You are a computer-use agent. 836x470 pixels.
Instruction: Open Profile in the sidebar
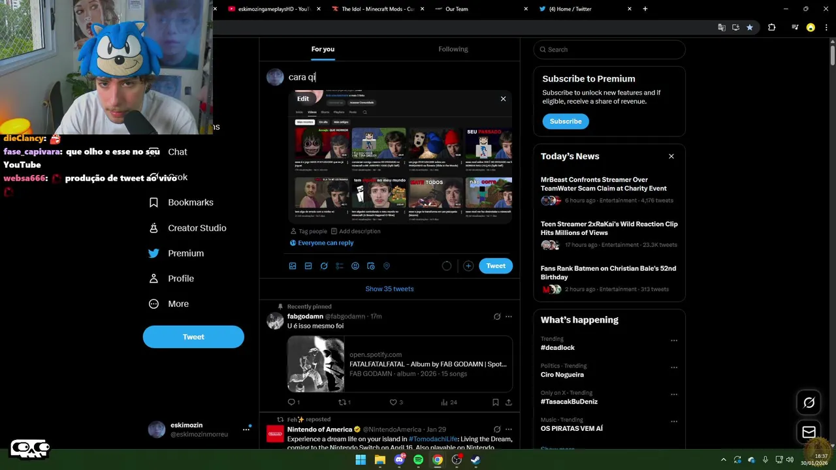[x=171, y=279]
